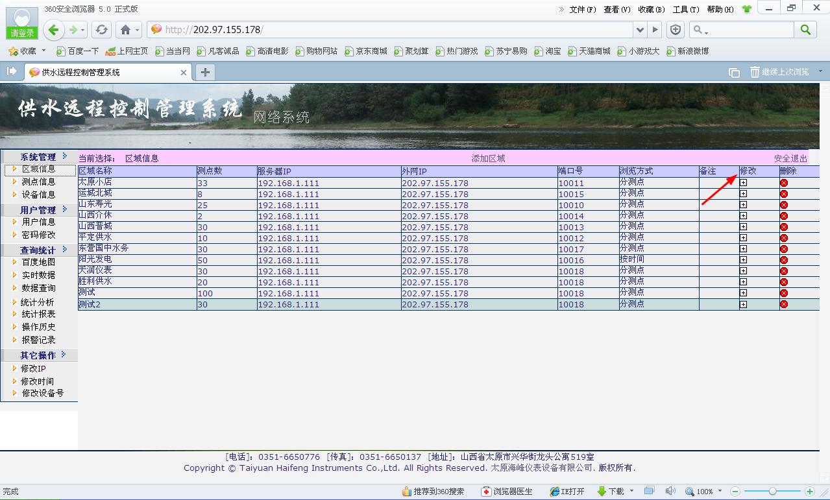Edit the 阳光发电 region row
This screenshot has width=830, height=500.
click(x=743, y=260)
